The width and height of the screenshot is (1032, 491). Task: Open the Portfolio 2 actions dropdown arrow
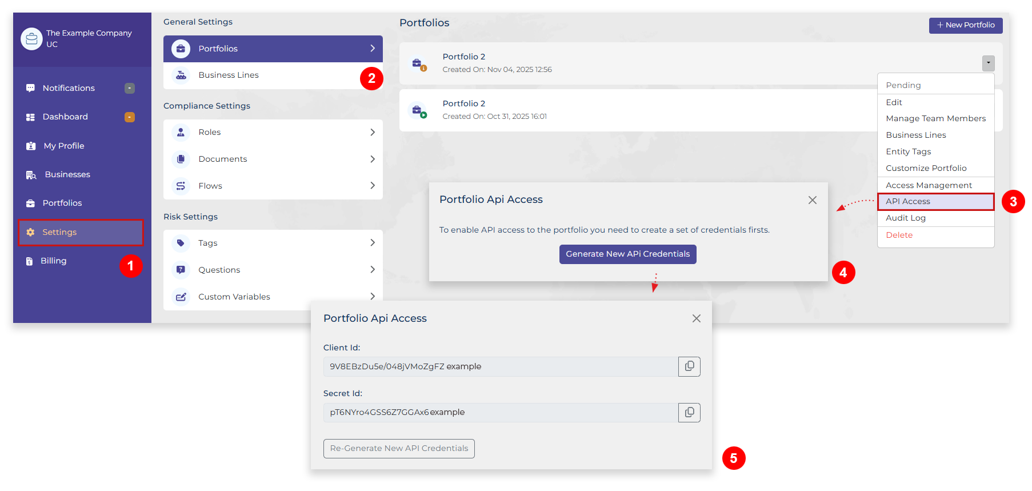pyautogui.click(x=988, y=63)
